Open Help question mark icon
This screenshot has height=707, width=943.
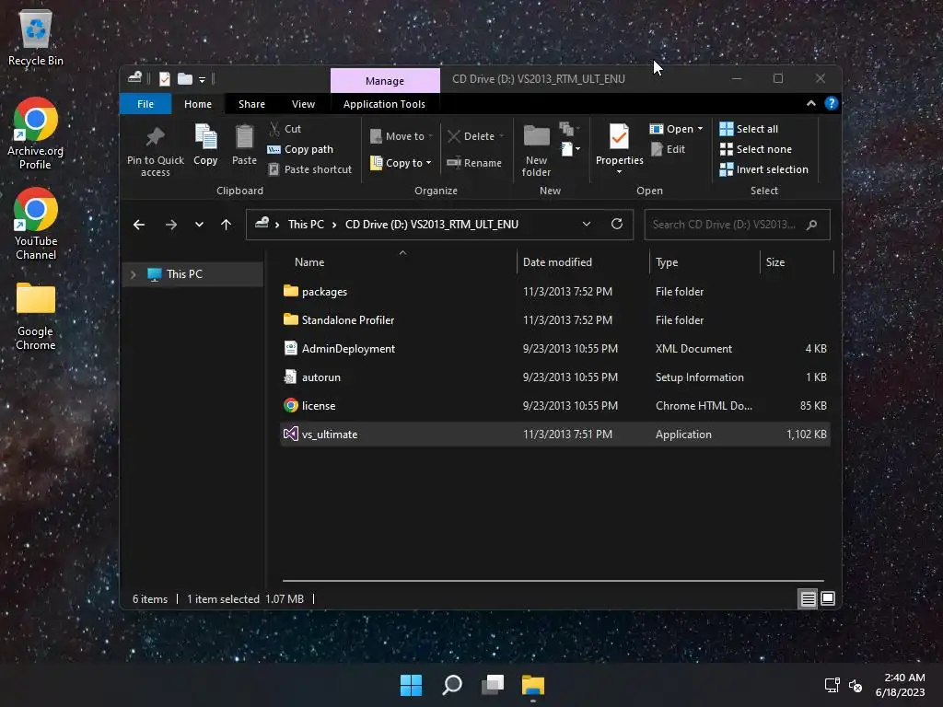pos(832,103)
